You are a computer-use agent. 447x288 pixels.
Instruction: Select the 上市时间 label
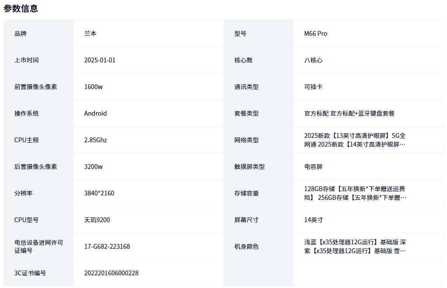[27, 60]
